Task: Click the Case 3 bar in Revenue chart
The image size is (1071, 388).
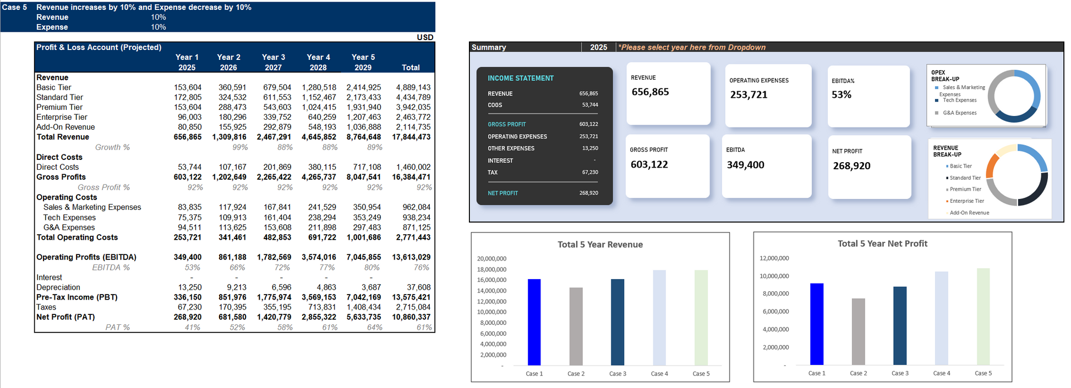Action: [x=618, y=322]
